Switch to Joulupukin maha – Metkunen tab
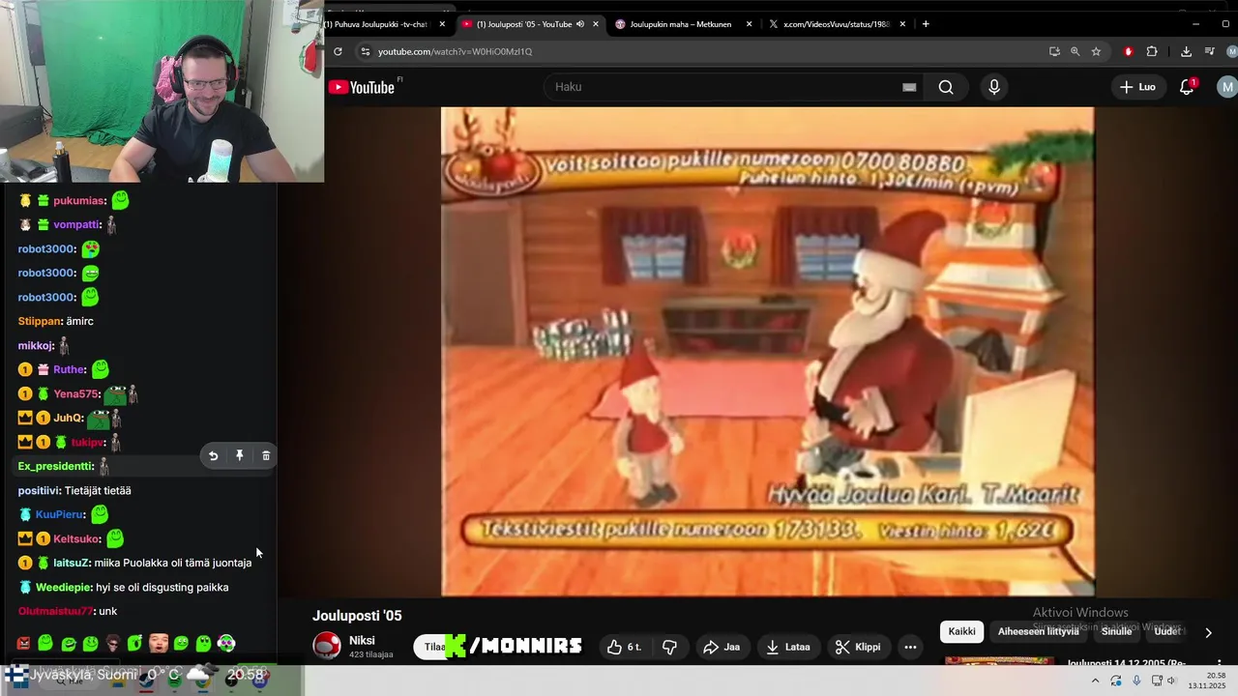Viewport: 1238px width, 696px height. pos(680,24)
